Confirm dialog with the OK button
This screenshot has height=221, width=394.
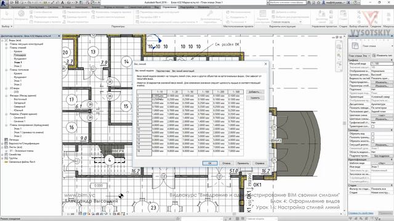coord(210,163)
